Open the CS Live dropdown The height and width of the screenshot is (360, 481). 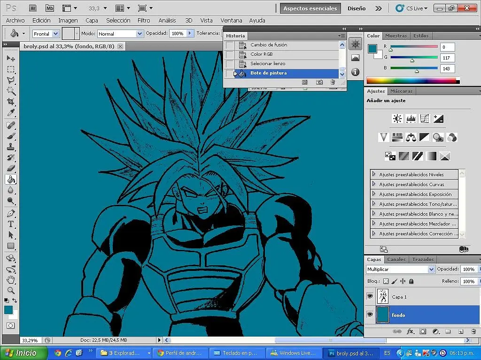click(411, 8)
